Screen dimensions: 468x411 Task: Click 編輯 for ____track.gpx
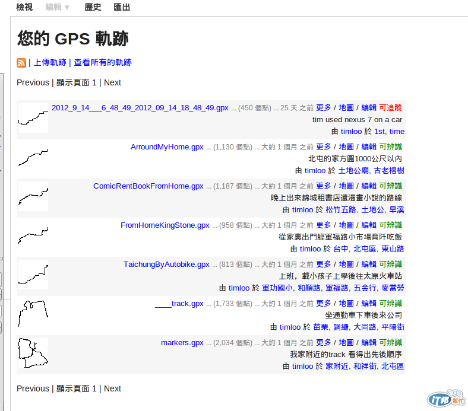pyautogui.click(x=369, y=304)
